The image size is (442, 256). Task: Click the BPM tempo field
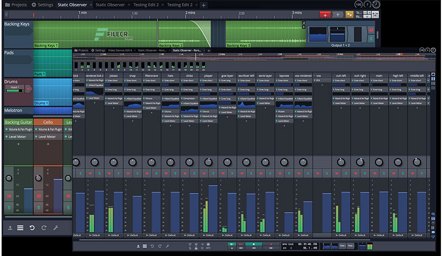tap(288, 244)
